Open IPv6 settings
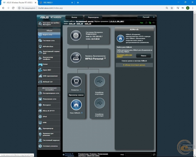This screenshot has height=157, width=196. (x=49, y=117)
